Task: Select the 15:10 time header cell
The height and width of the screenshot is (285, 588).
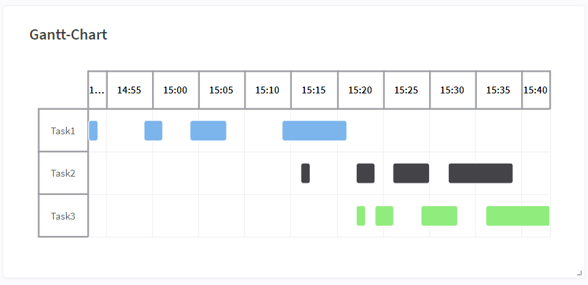Action: [x=268, y=90]
